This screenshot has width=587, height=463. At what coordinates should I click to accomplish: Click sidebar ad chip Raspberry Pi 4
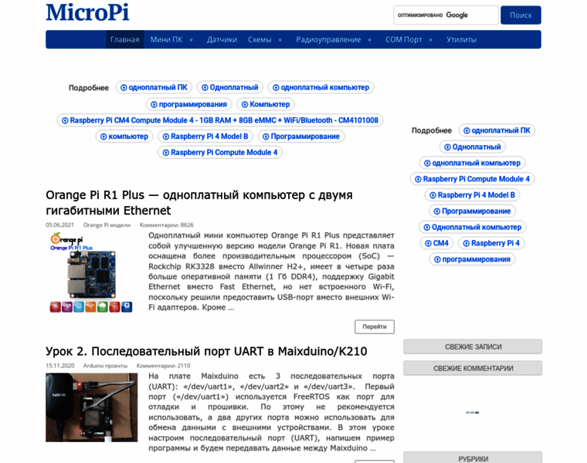click(491, 244)
